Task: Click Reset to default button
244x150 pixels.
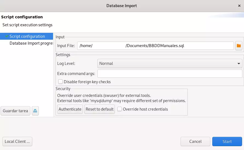Action: (100, 109)
